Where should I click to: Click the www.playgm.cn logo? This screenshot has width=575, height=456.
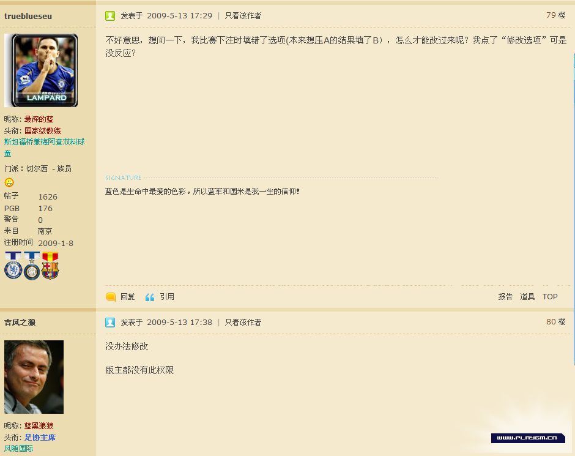coord(527,438)
